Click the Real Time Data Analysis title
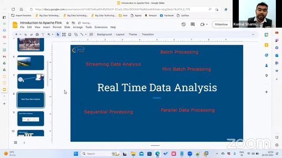 tap(157, 88)
